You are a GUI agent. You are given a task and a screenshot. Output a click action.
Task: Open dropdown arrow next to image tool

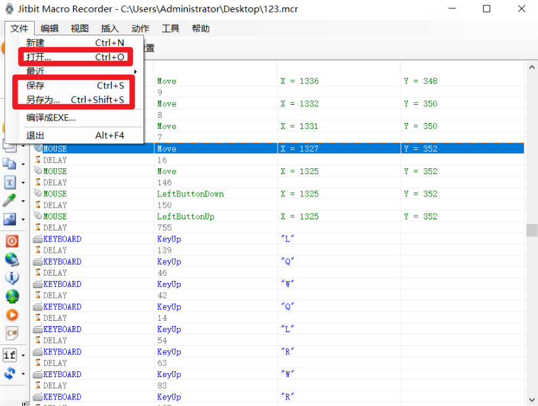[23, 219]
